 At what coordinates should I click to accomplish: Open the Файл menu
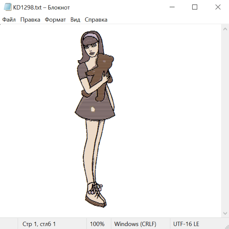9,20
